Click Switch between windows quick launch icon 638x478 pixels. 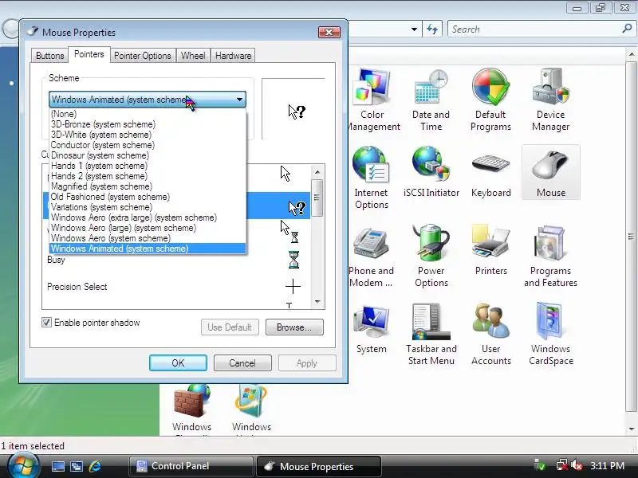77,466
